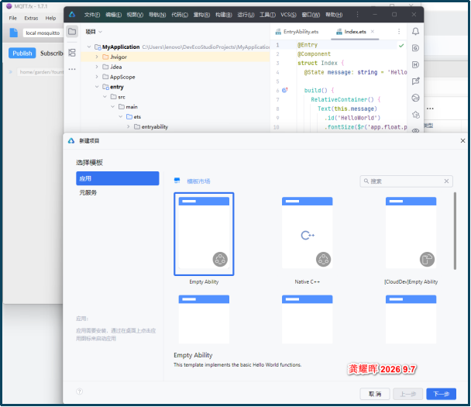Open the 视图(V) menu
471x407 pixels.
[135, 15]
